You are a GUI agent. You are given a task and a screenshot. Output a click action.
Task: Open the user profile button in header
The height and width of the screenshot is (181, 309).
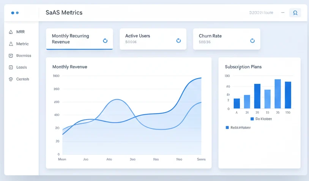coord(295,13)
